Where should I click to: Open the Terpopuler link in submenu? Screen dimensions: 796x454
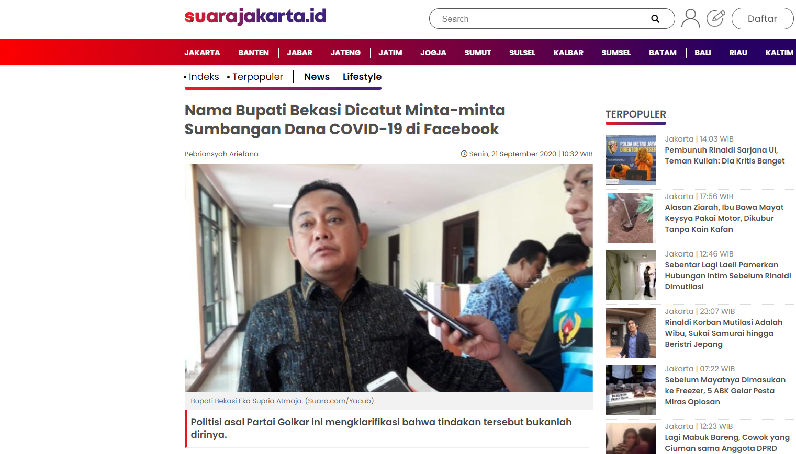point(257,77)
